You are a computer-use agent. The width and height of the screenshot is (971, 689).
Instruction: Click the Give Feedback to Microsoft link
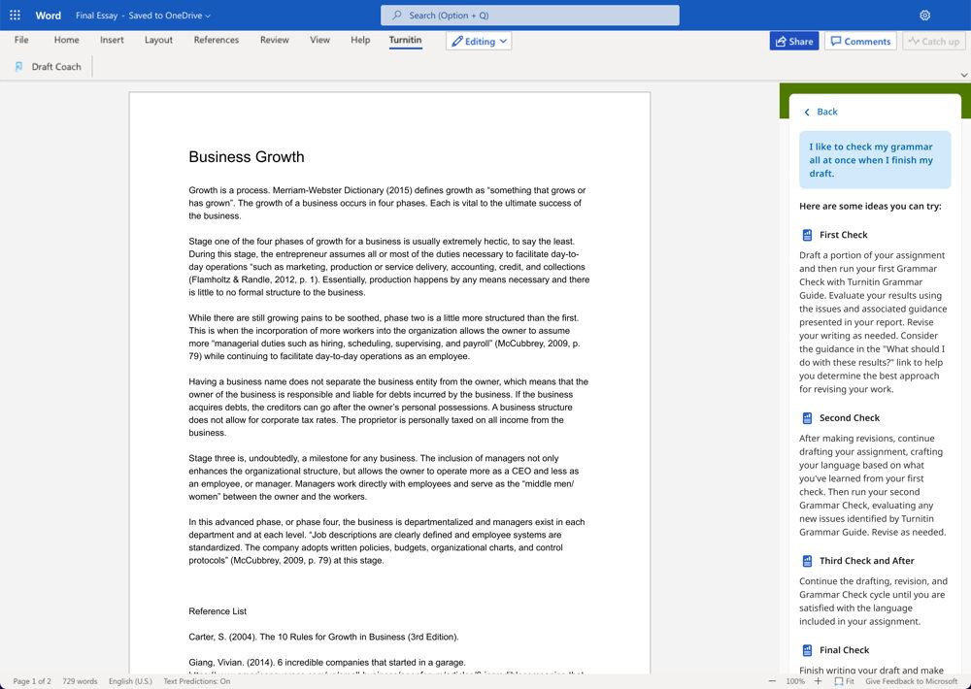(x=911, y=681)
